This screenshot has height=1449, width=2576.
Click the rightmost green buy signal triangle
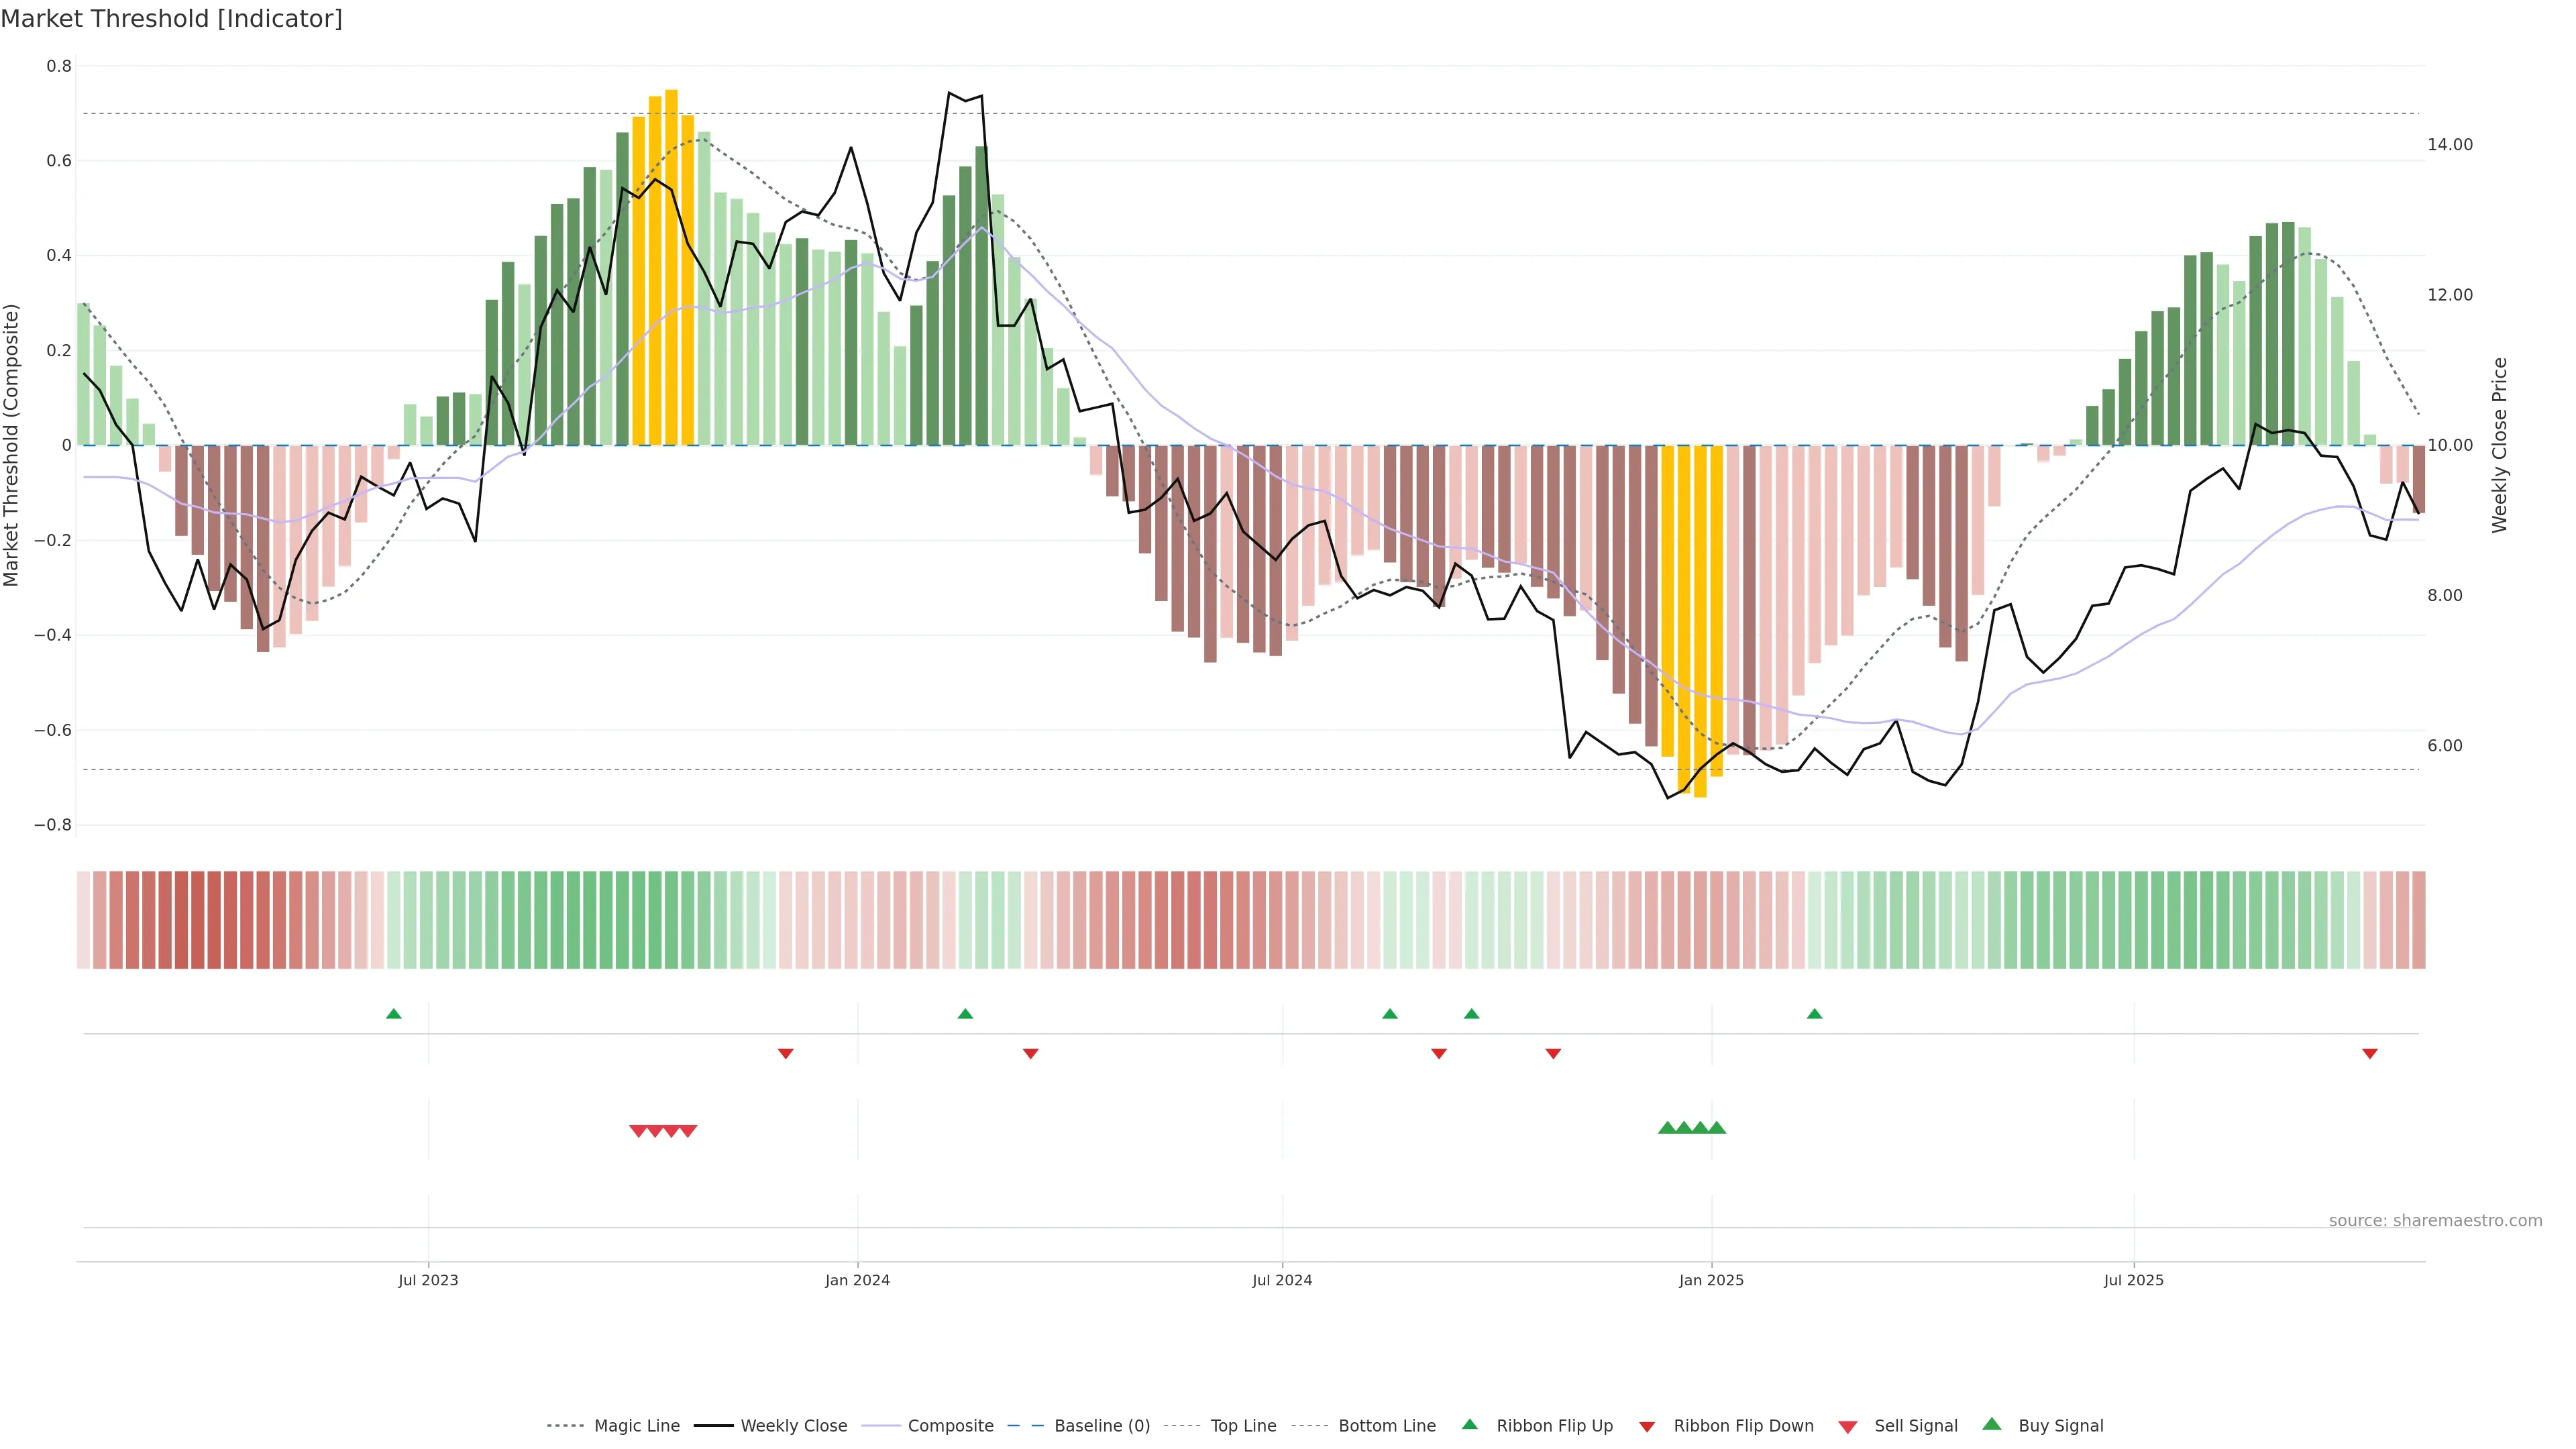pyautogui.click(x=1716, y=1128)
